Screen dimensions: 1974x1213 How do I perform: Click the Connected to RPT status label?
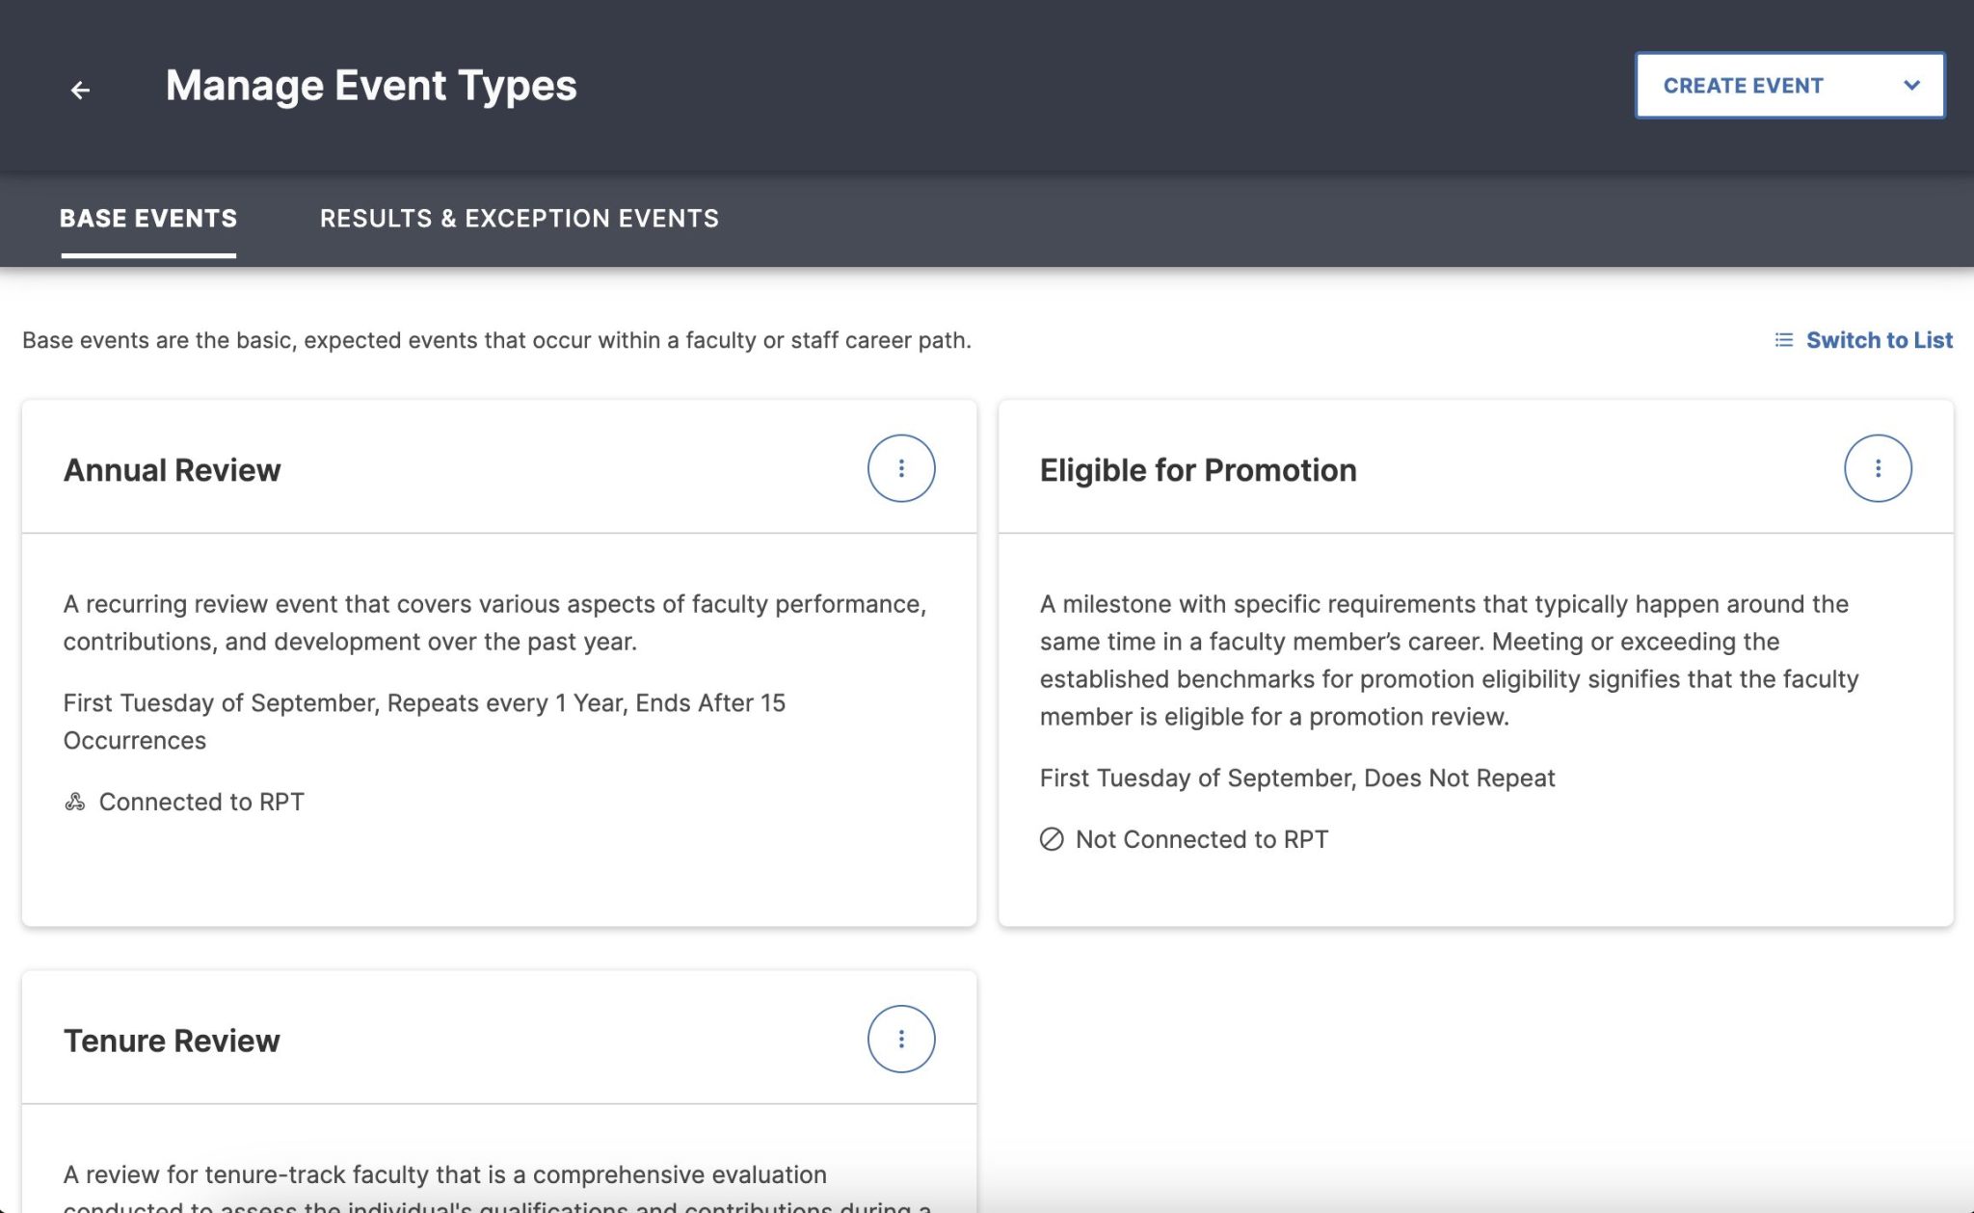click(x=201, y=801)
